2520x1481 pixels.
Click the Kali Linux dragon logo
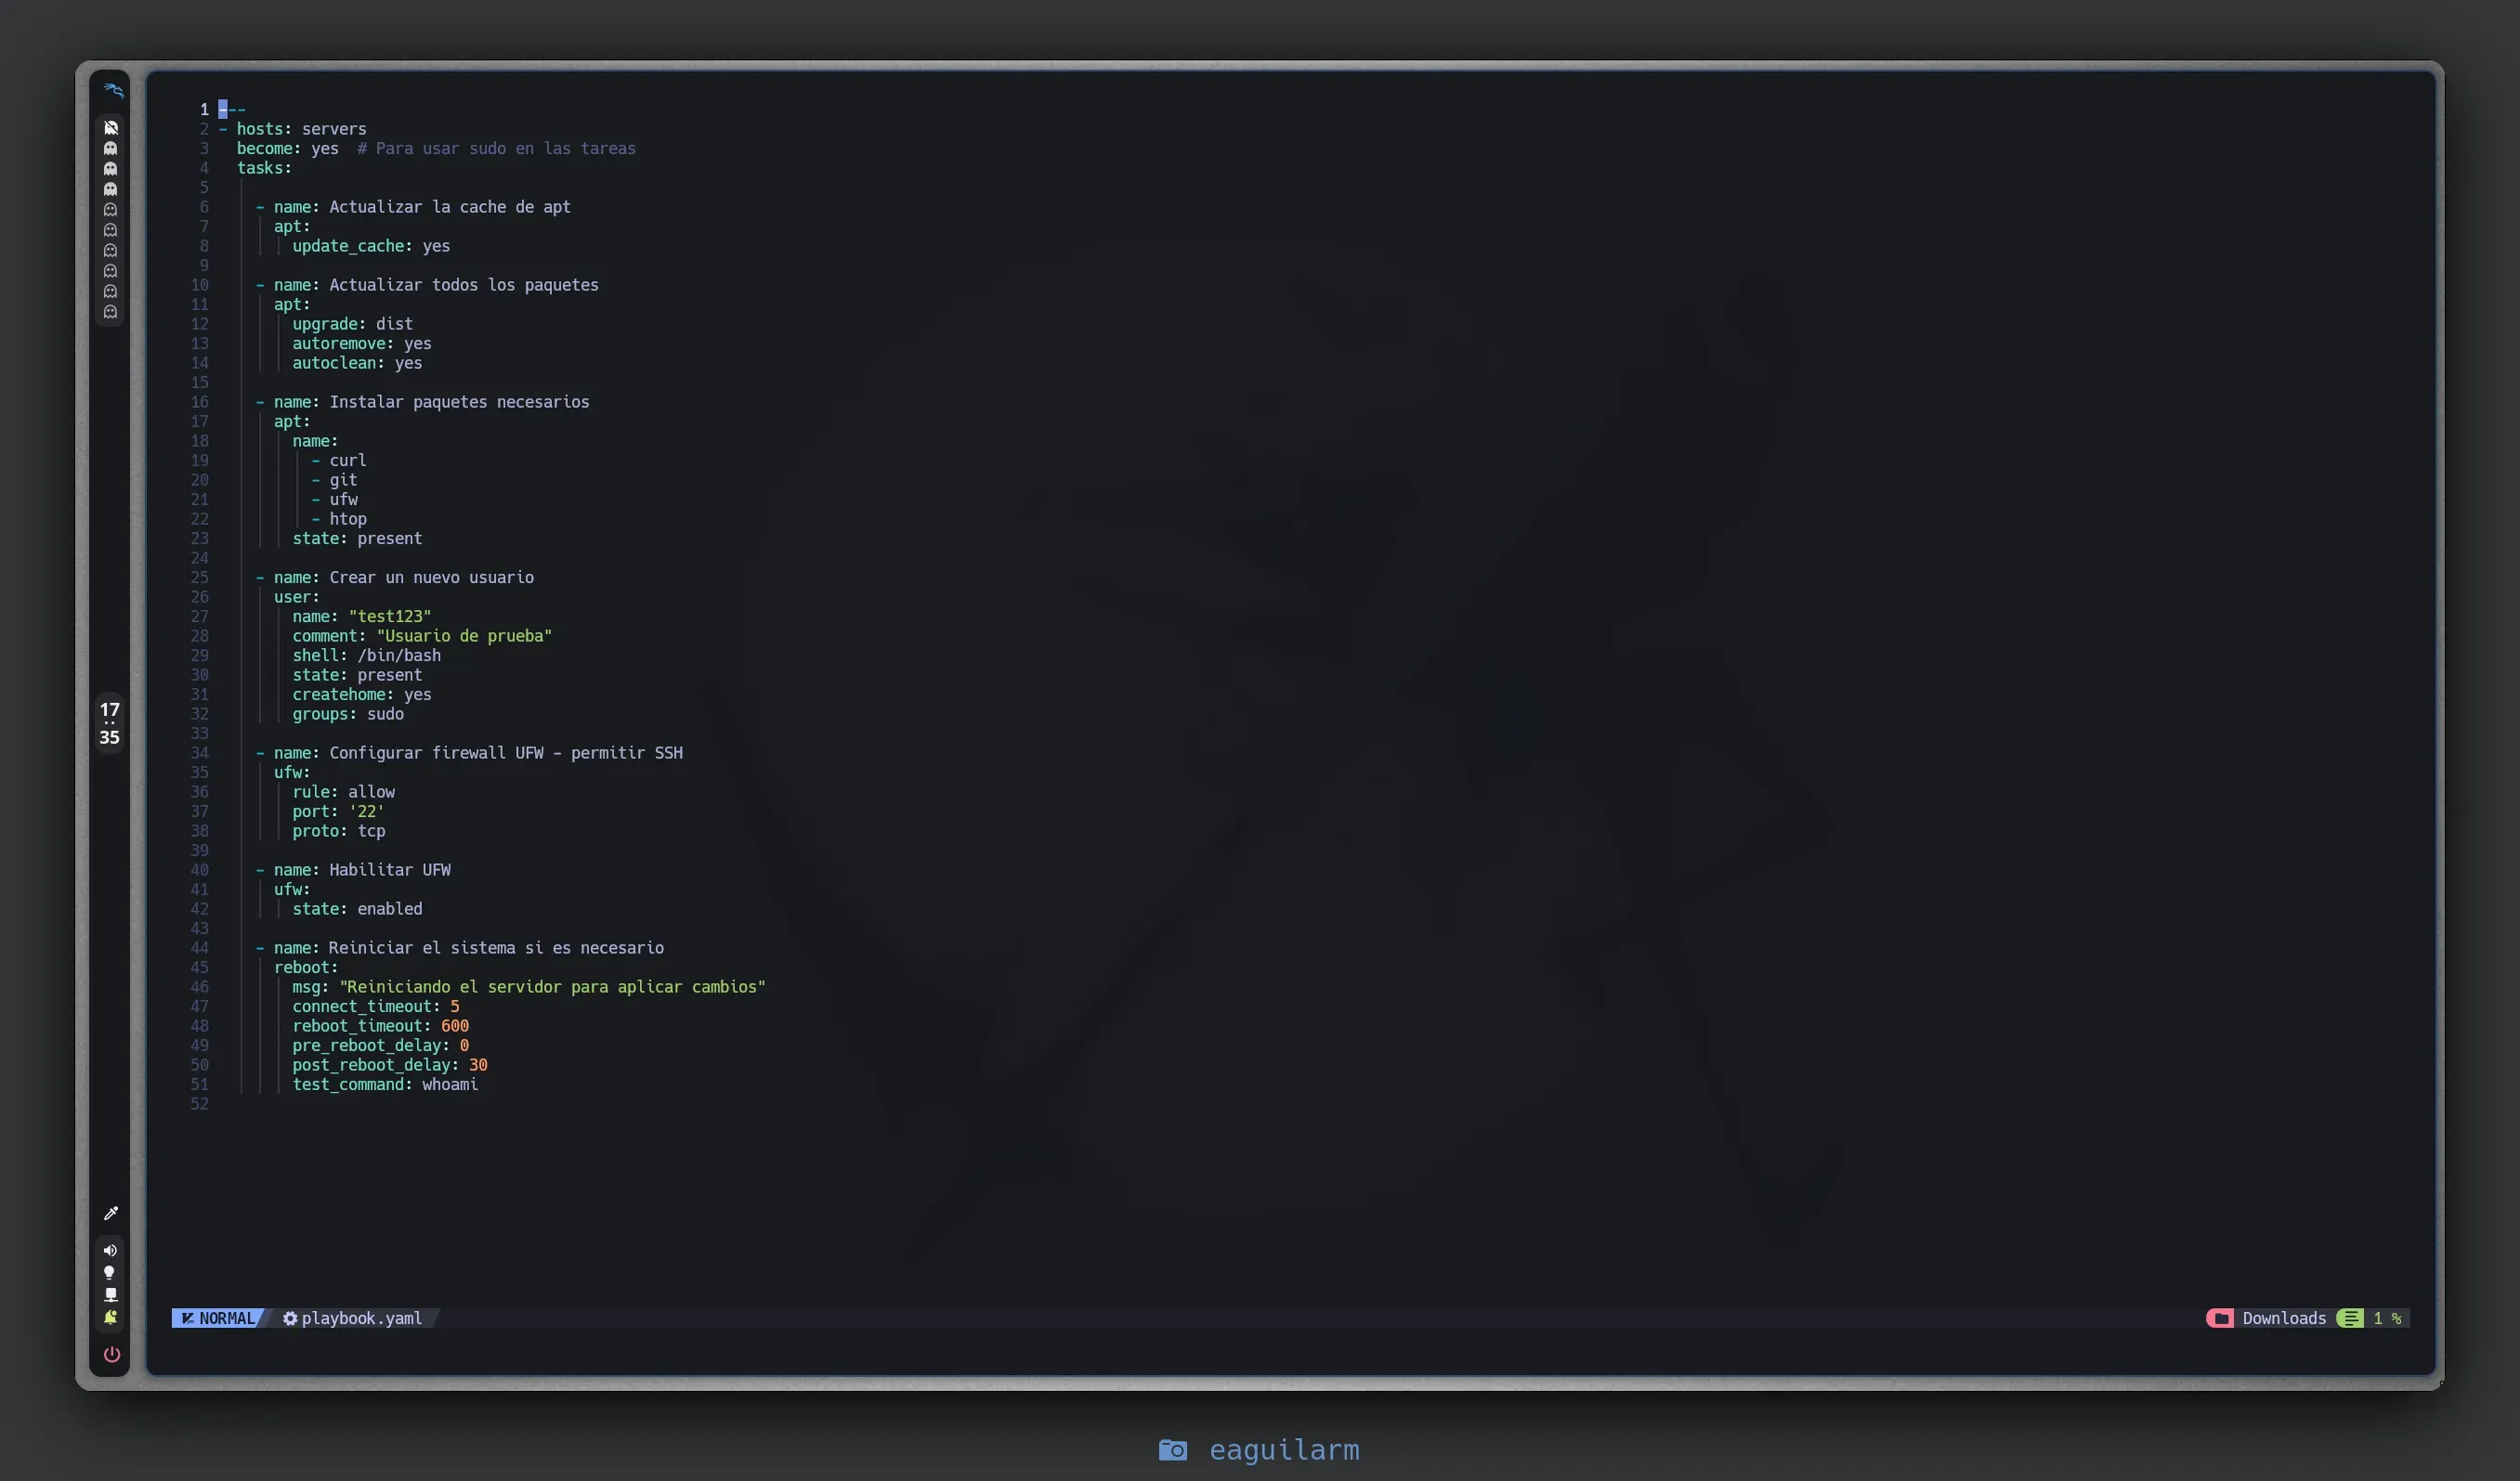[x=113, y=92]
